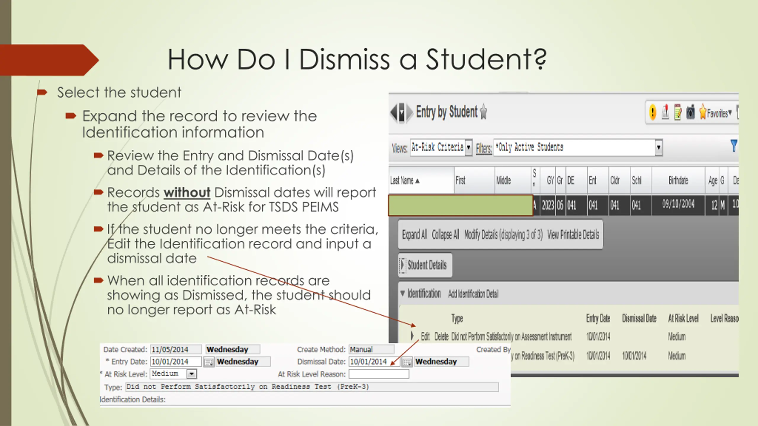
Task: Open the calendar picker beside Dismissal Date
Action: point(407,362)
